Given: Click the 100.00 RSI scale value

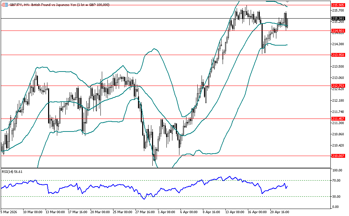Looking at the screenshot, I should click(x=337, y=170).
